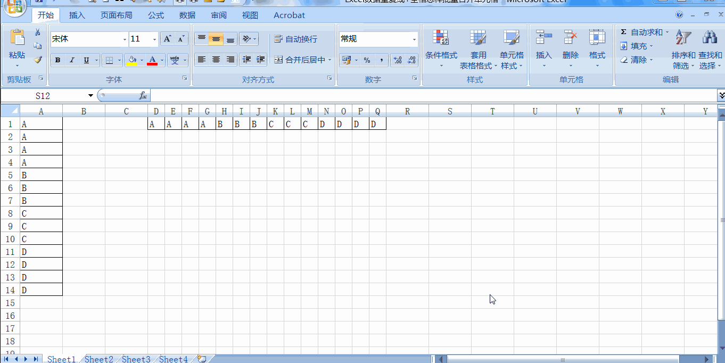Open the font name dropdown
Viewport: 725px width, 363px height.
coord(123,39)
